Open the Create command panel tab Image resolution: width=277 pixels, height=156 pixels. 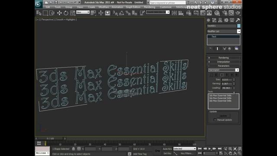click(209, 20)
